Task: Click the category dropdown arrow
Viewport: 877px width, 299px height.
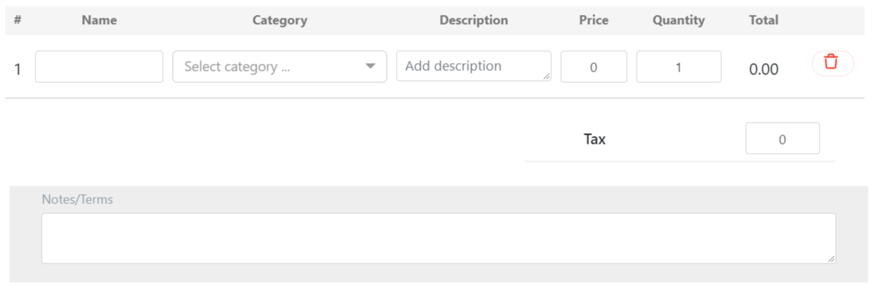Action: point(370,67)
